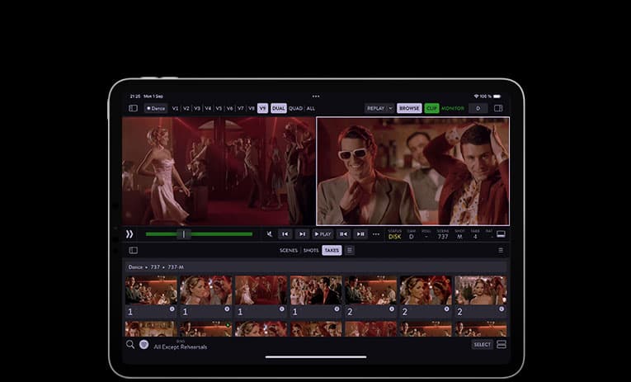This screenshot has width=631, height=382.
Task: Open the three-dots transport options menu
Action: (375, 234)
